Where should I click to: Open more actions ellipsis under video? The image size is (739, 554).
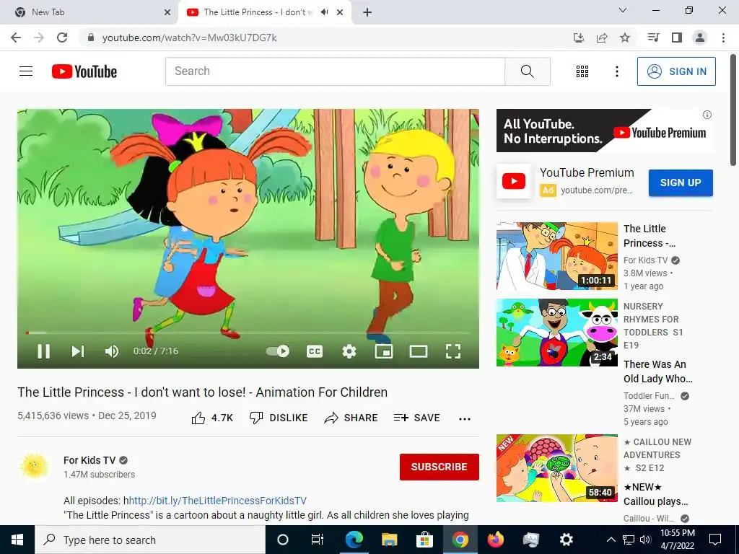coord(465,419)
